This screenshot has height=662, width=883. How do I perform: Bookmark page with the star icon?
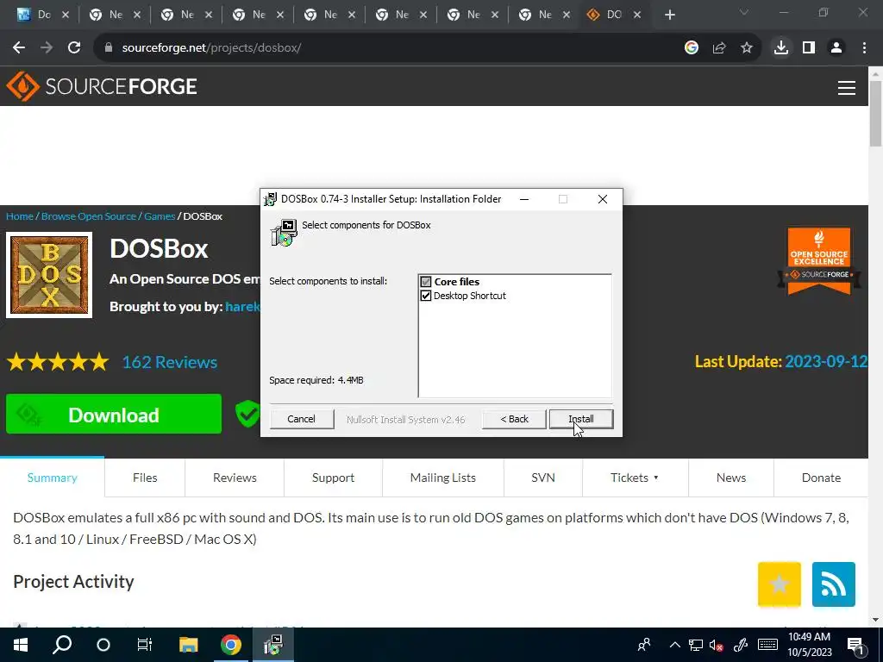[747, 48]
